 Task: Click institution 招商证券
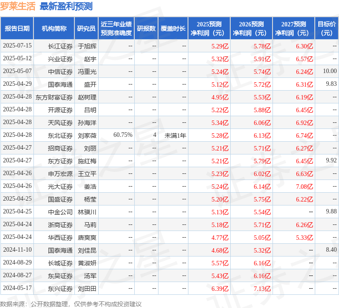60,148
